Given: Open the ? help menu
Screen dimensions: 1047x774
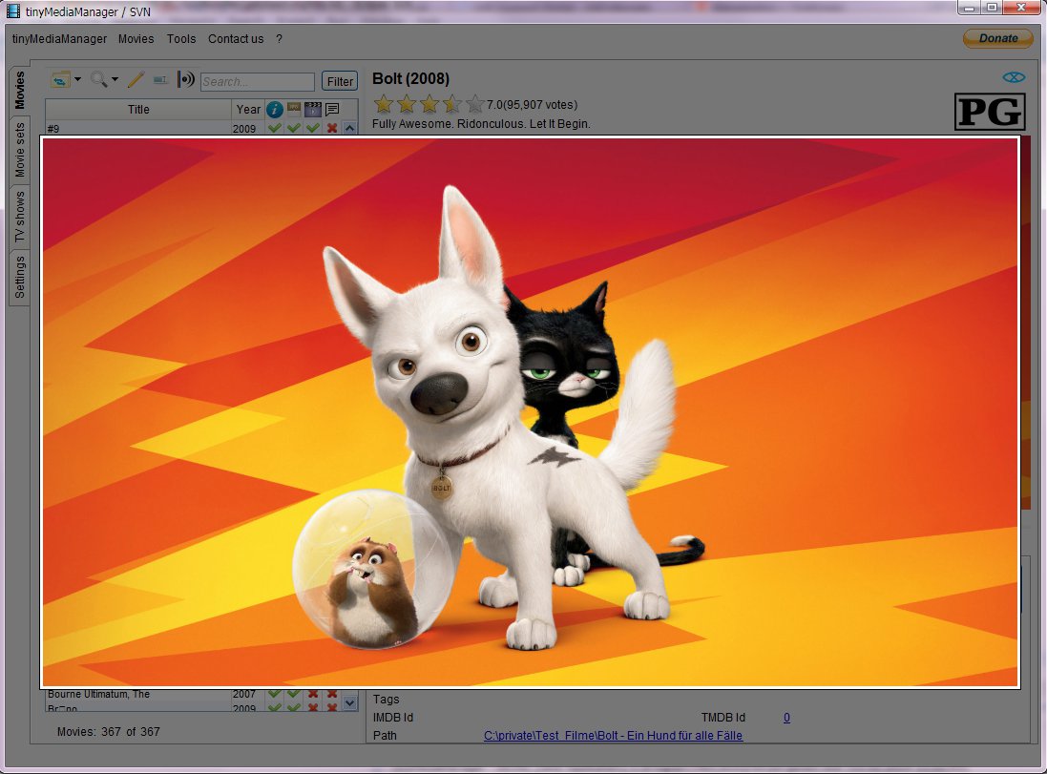Looking at the screenshot, I should [279, 39].
